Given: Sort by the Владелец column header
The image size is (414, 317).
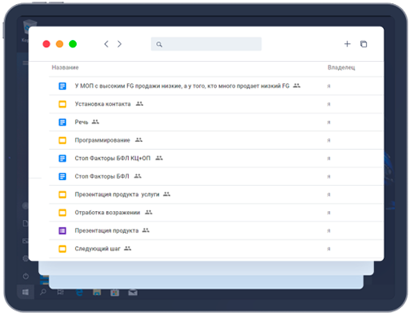Looking at the screenshot, I should (x=341, y=68).
